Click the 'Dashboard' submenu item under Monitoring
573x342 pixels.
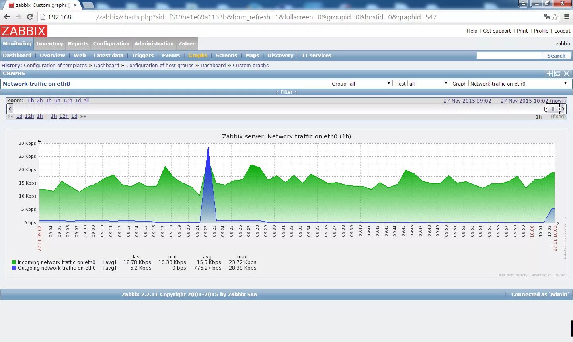(x=17, y=56)
